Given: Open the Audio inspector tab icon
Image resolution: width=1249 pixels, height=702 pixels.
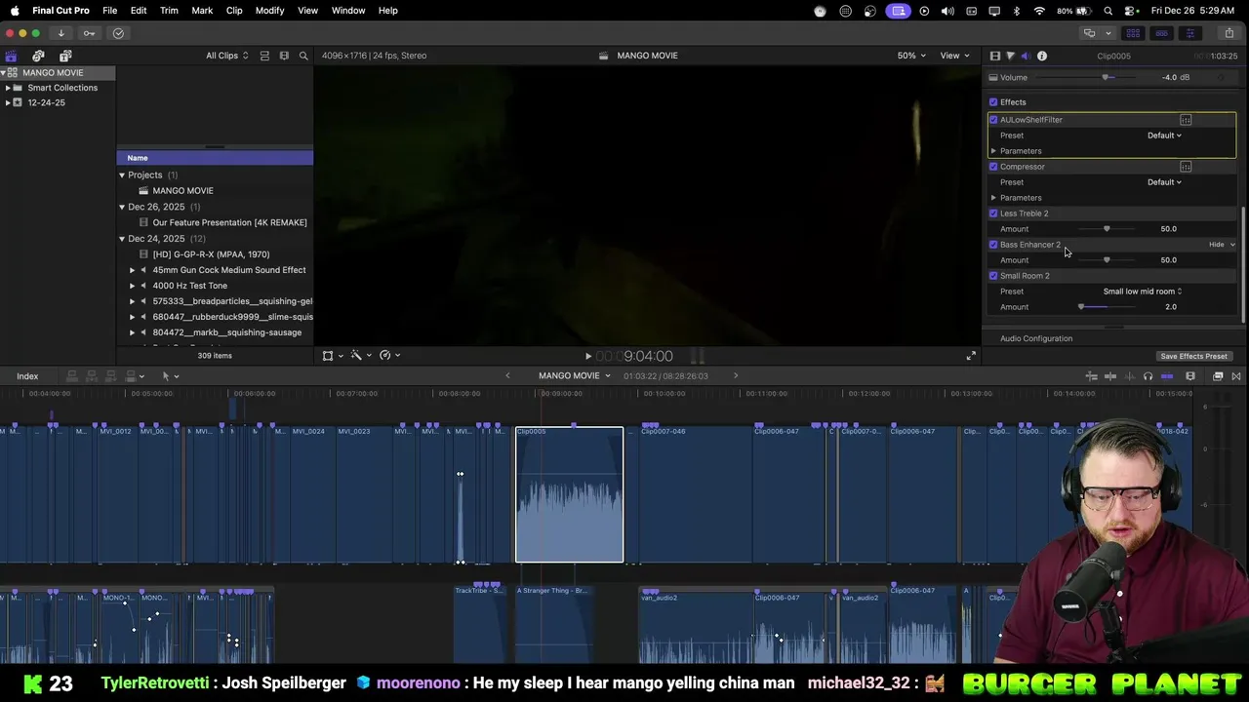Looking at the screenshot, I should pyautogui.click(x=1026, y=56).
